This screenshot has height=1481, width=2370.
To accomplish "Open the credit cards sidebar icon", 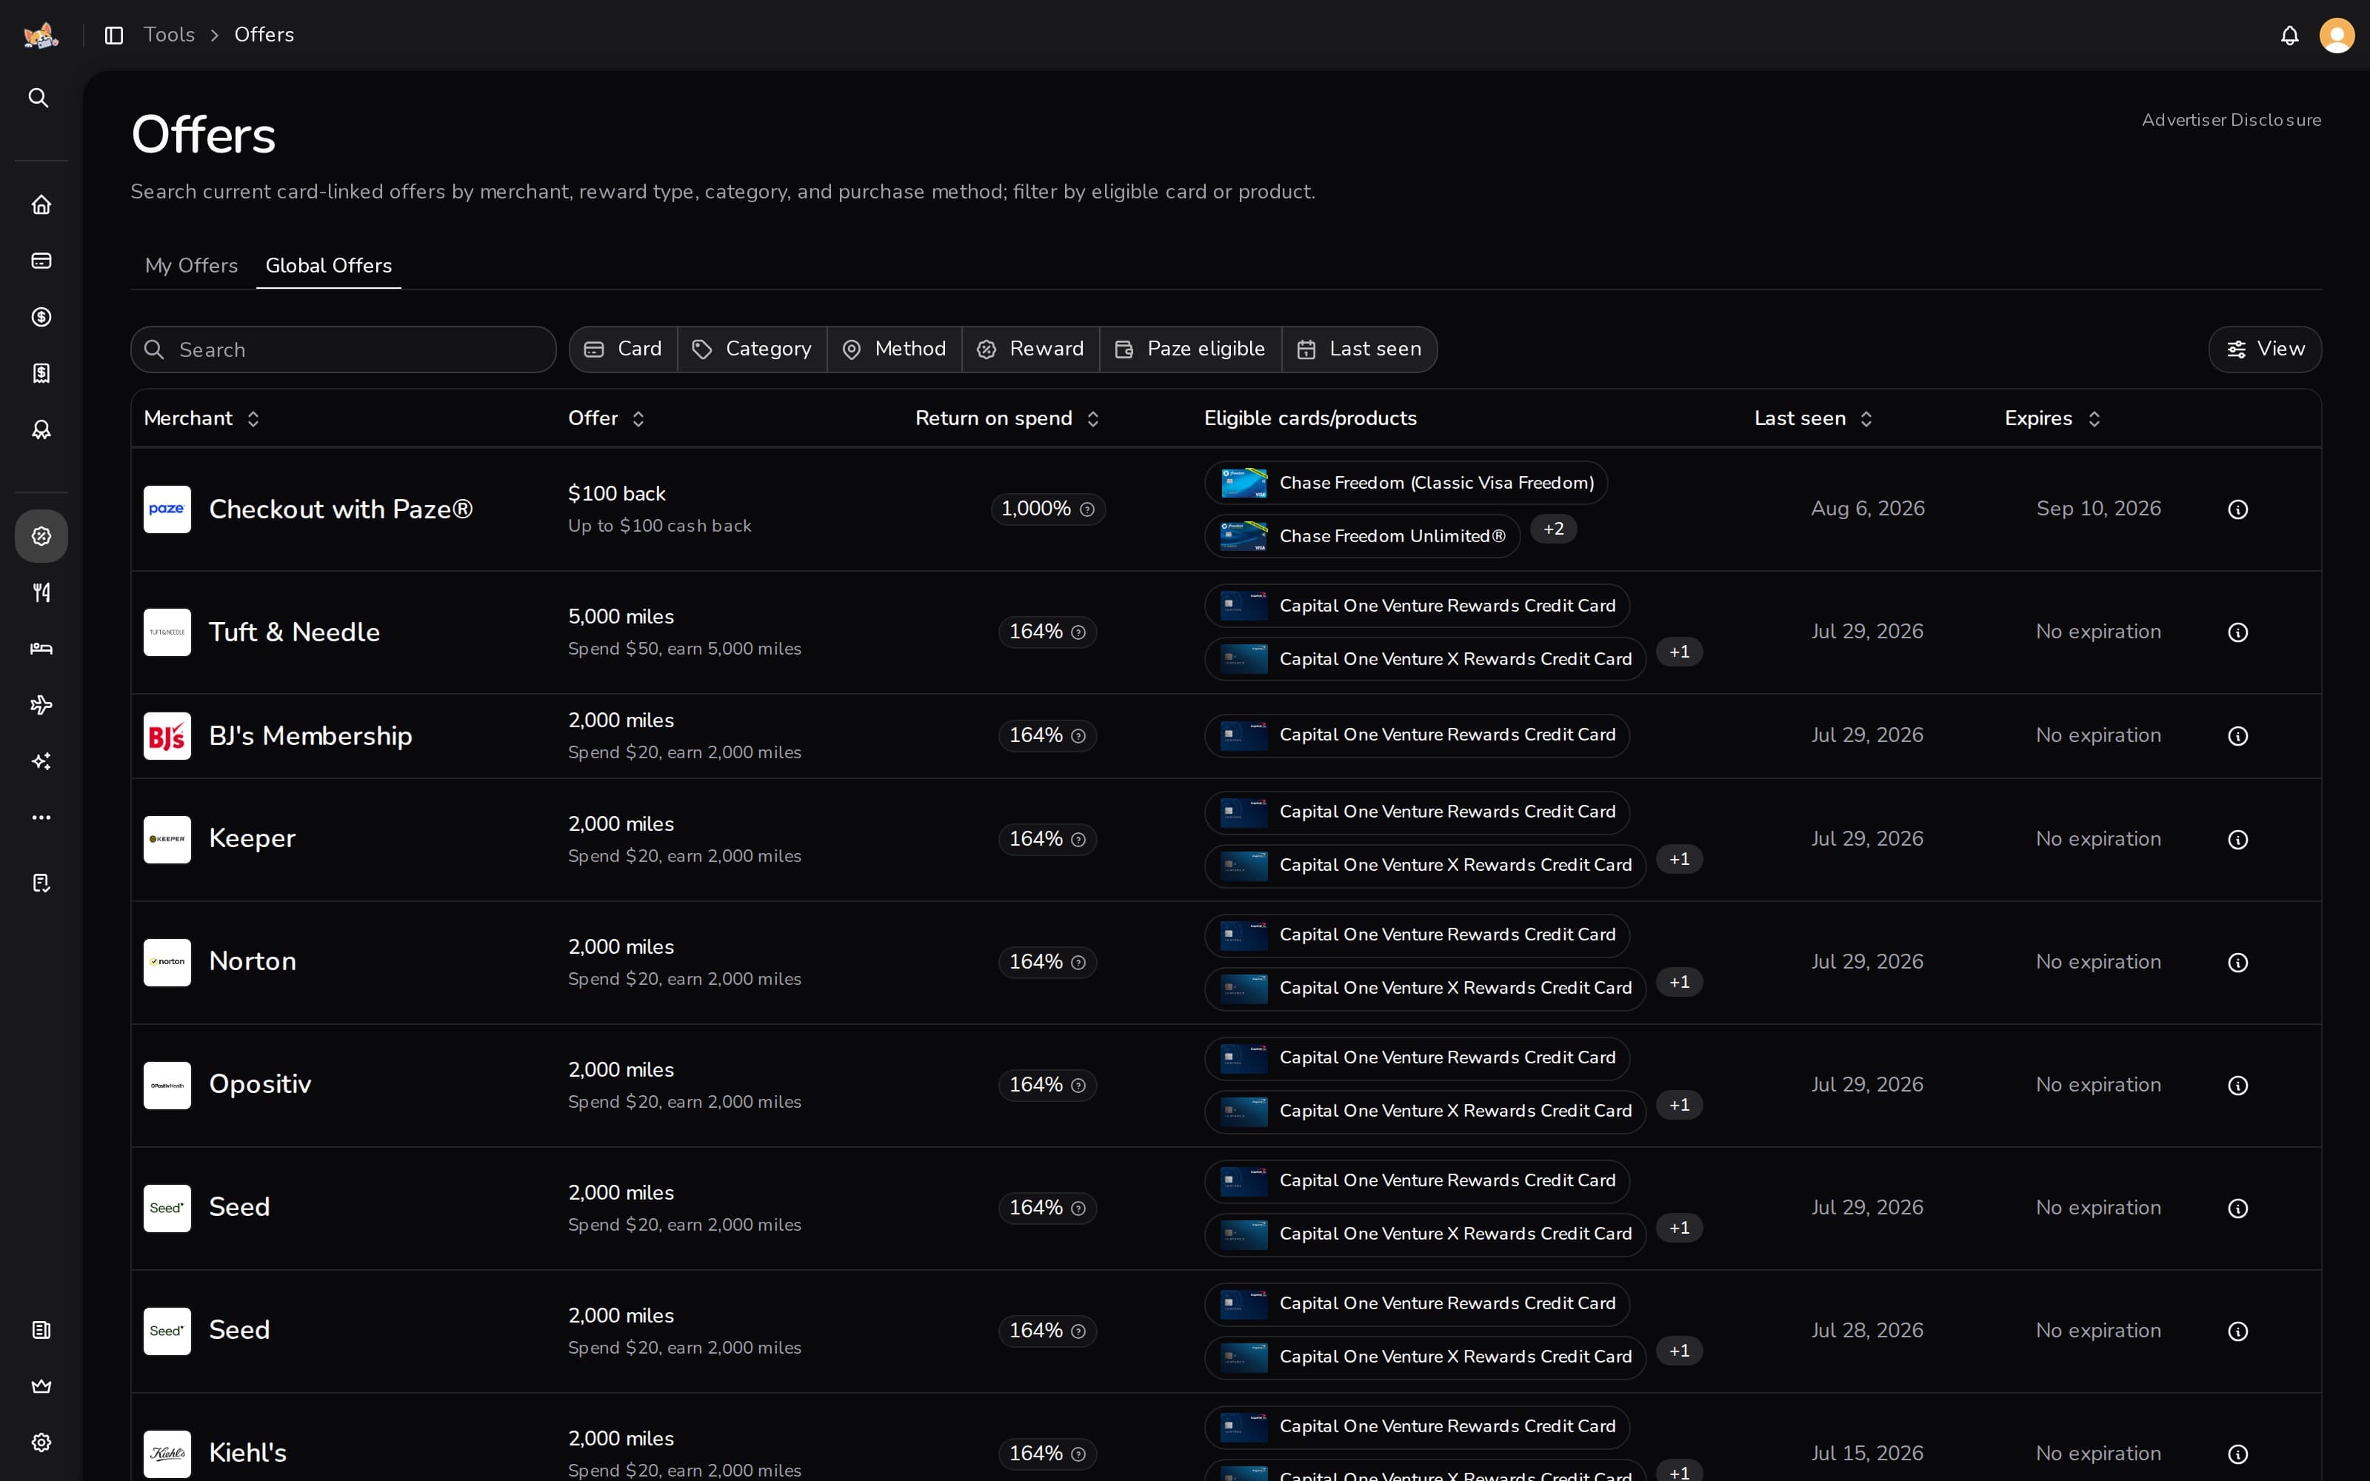I will 41,261.
